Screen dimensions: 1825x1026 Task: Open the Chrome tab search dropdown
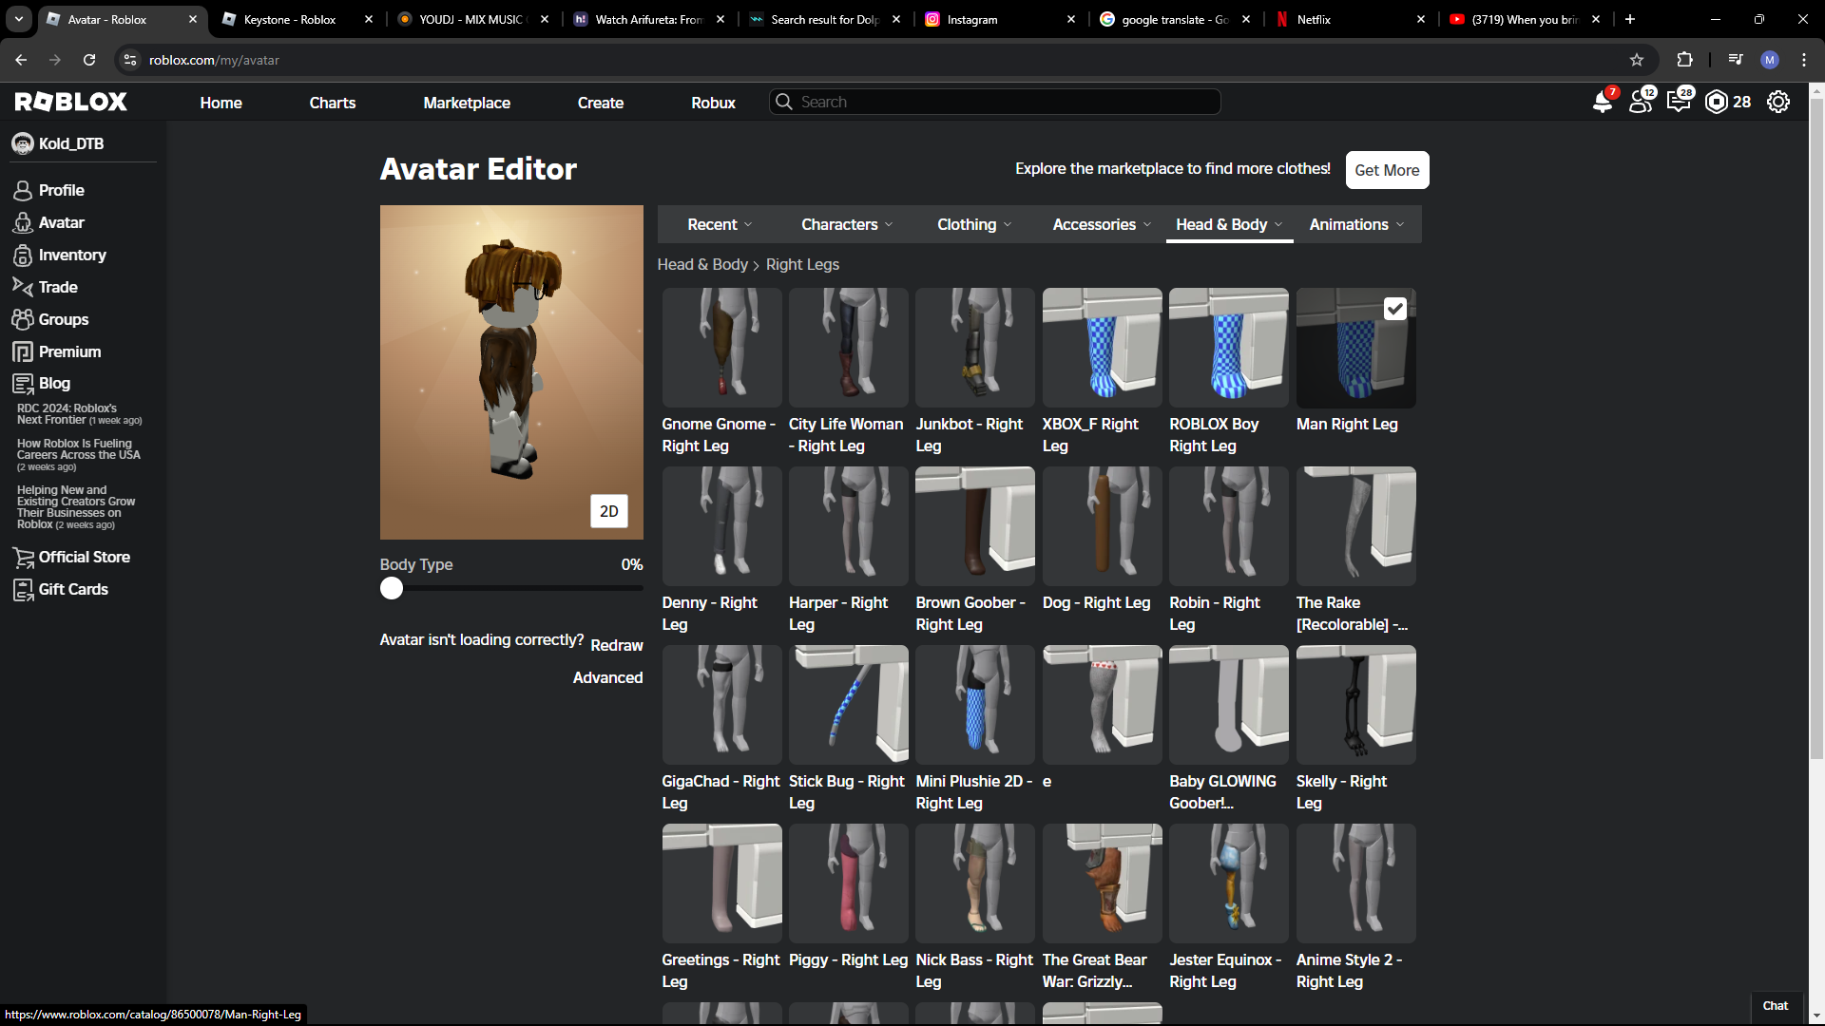point(19,19)
